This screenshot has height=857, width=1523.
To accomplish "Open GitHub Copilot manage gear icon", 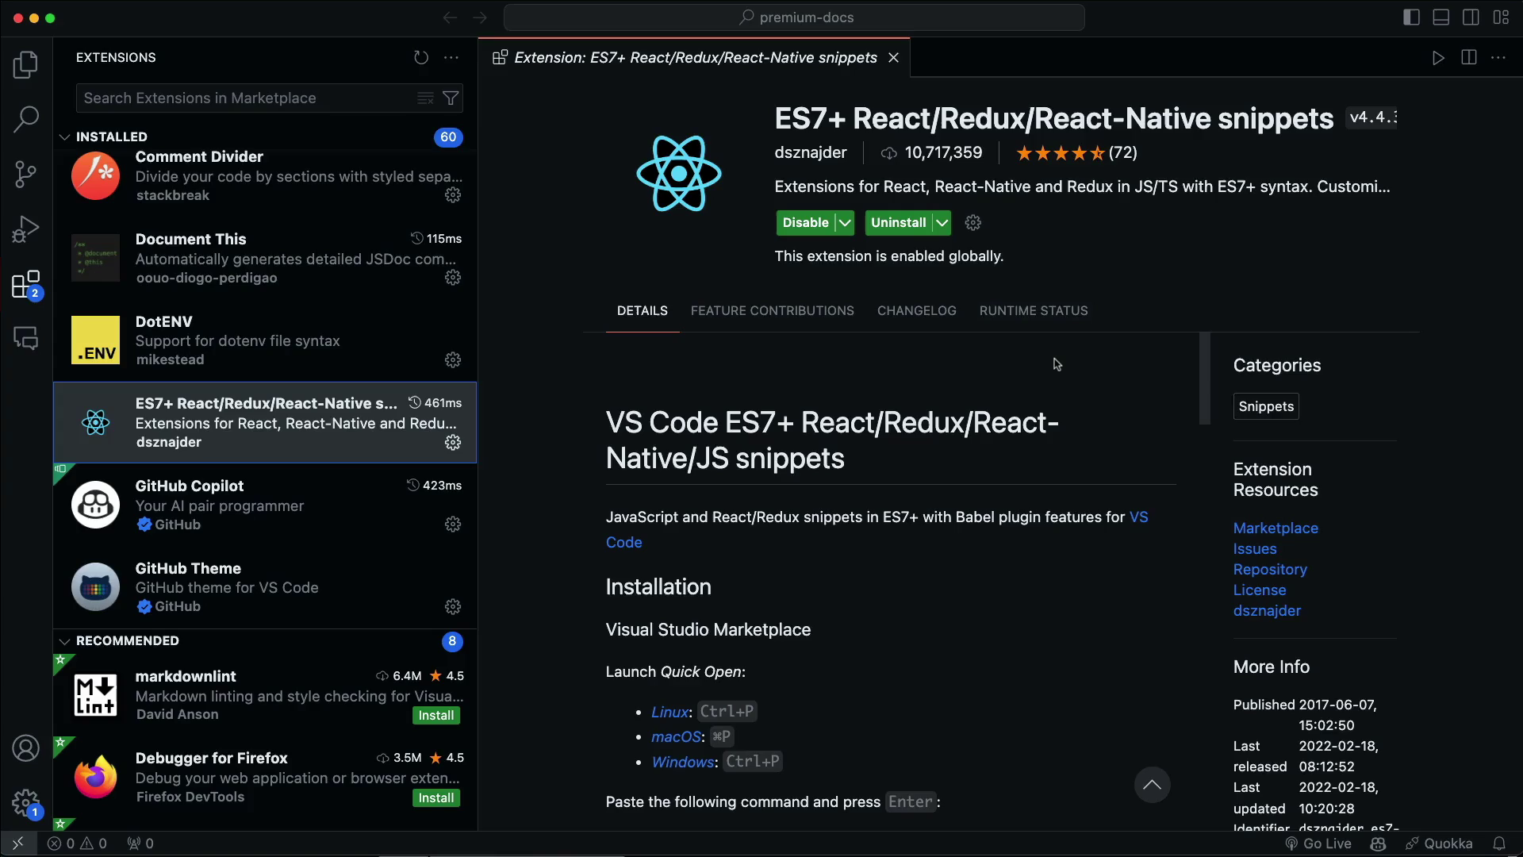I will point(452,525).
